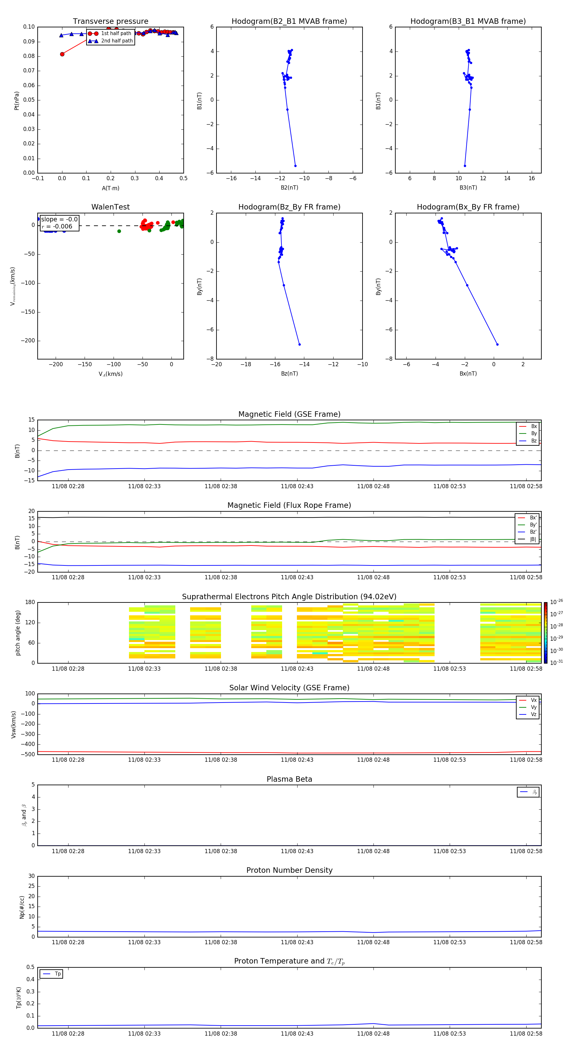Click the |B| entry in Flux Rope legend
This screenshot has height=1062, width=579.
pyautogui.click(x=527, y=539)
